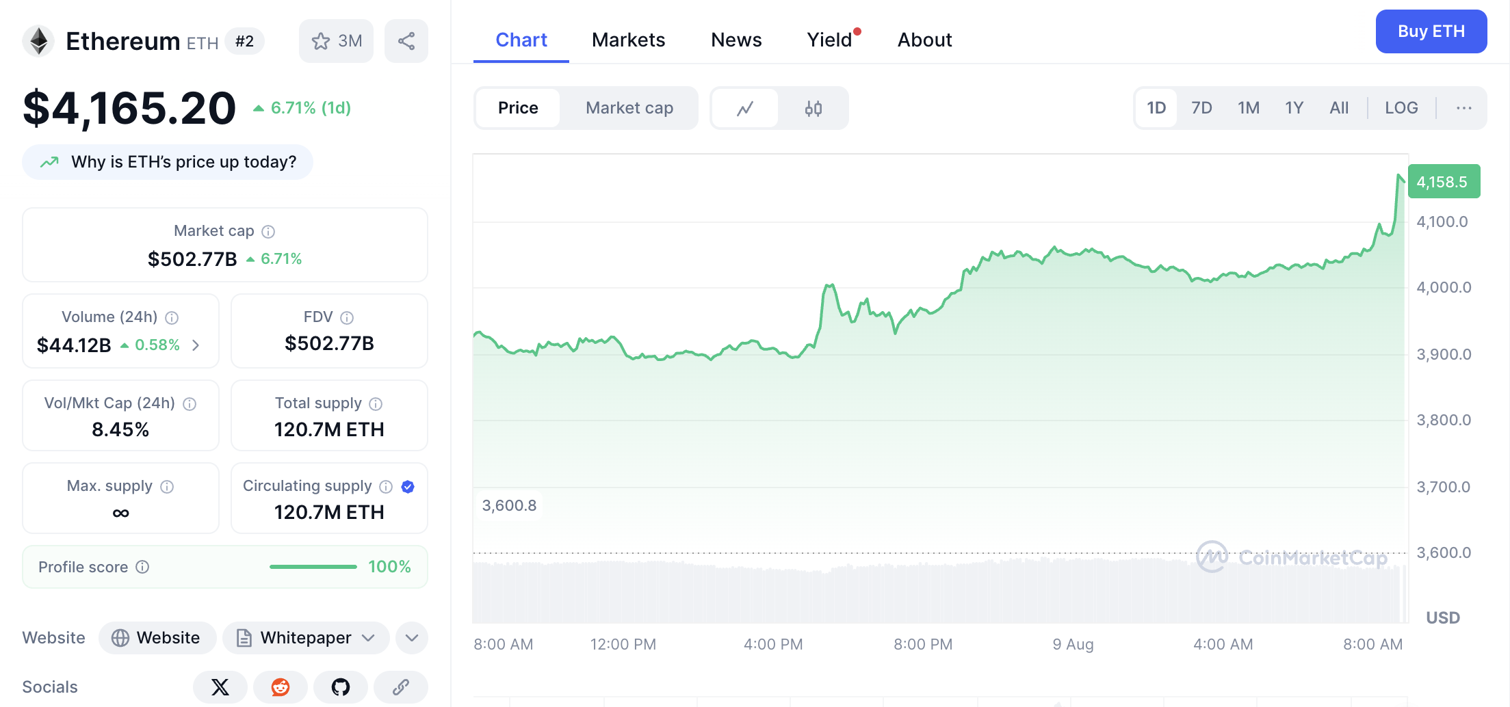
Task: Click the FDV info icon
Action: 347,318
